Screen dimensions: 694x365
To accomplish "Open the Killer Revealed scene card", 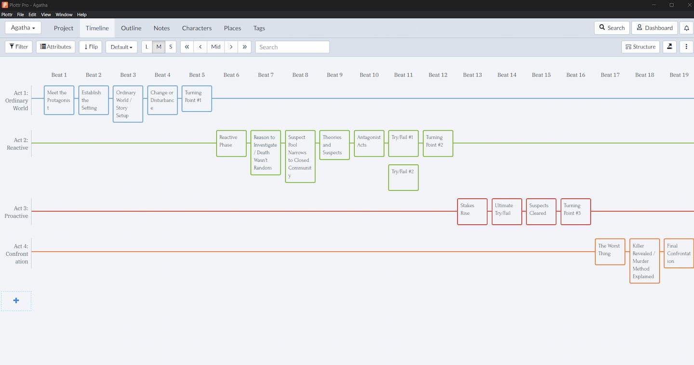I will click(644, 261).
